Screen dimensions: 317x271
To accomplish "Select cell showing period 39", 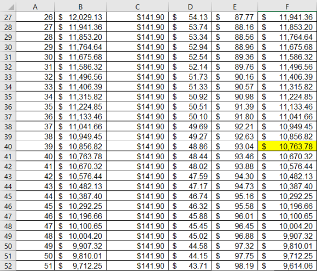I will click(35, 146).
